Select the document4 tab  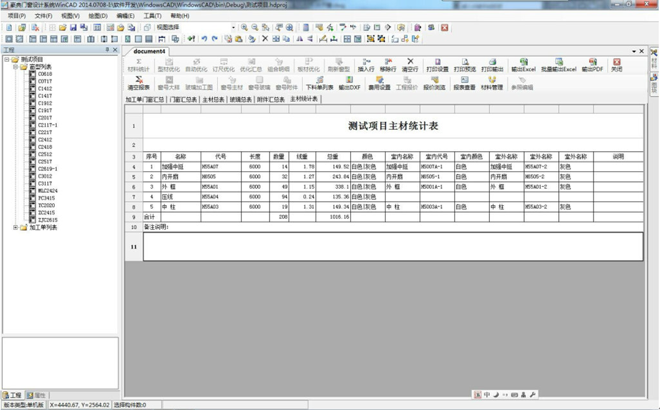(x=149, y=51)
